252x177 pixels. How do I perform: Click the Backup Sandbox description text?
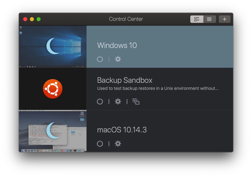[157, 88]
